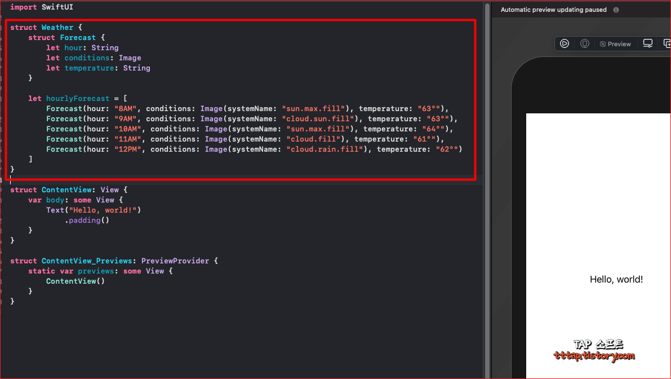Click the duplicate preview icon
671x379 pixels.
[x=666, y=43]
